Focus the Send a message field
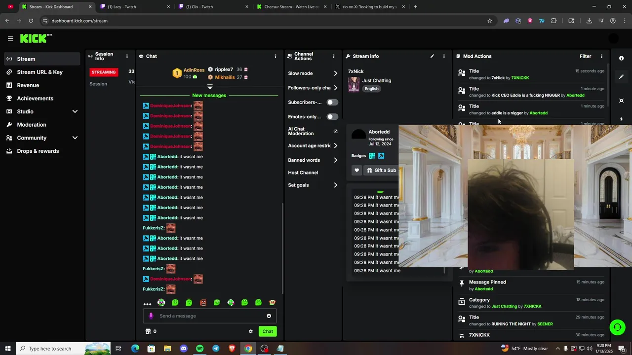The width and height of the screenshot is (632, 355). click(210, 316)
